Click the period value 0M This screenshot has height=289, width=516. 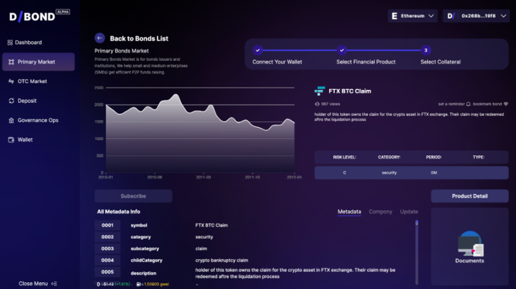pos(434,173)
